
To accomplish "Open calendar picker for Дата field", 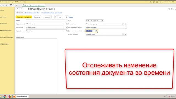I will pyautogui.click(x=103, y=21).
